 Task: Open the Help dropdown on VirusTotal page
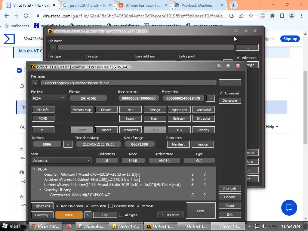pos(272,127)
